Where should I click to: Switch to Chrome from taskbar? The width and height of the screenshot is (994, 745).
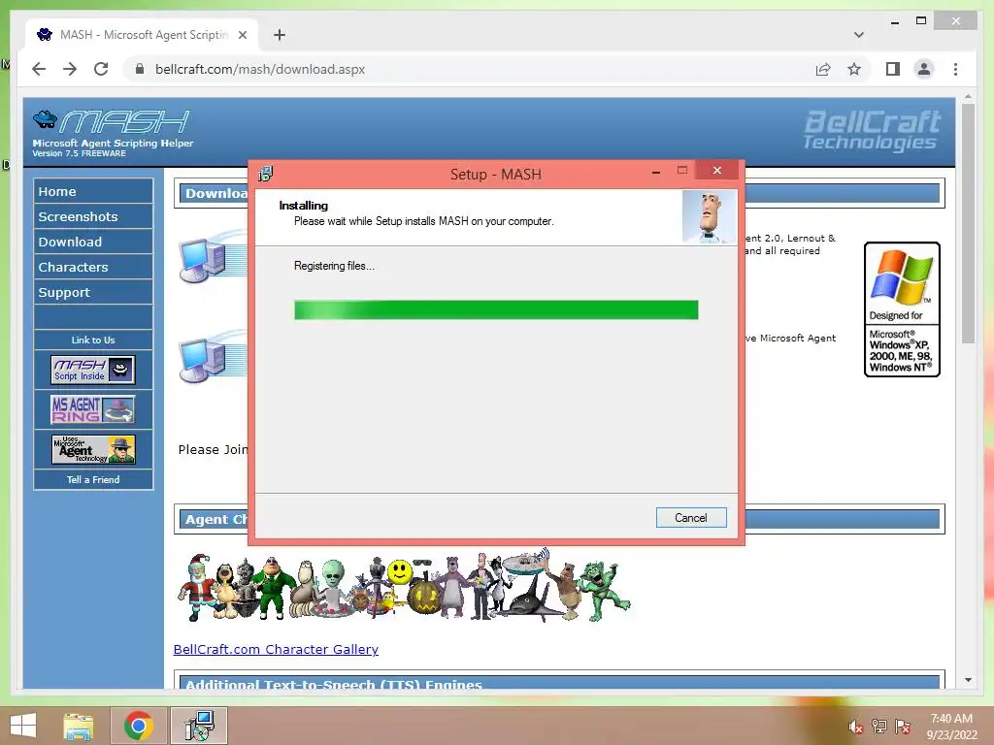pyautogui.click(x=139, y=726)
